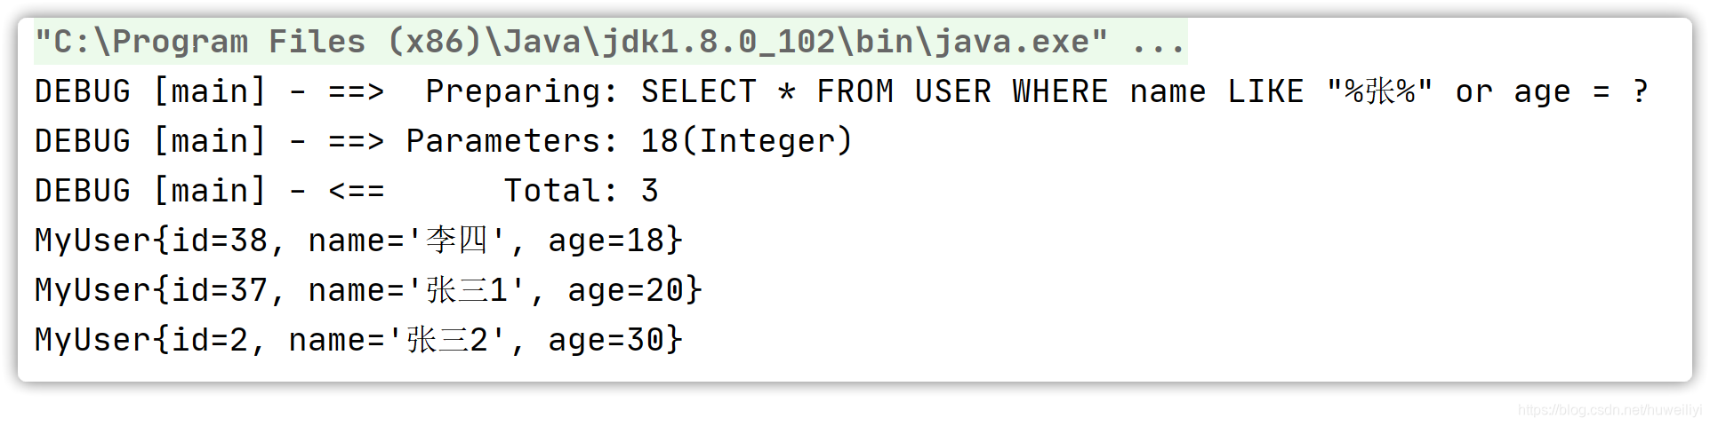Click the age=30 value in output
Image resolution: width=1710 pixels, height=426 pixels.
(606, 340)
